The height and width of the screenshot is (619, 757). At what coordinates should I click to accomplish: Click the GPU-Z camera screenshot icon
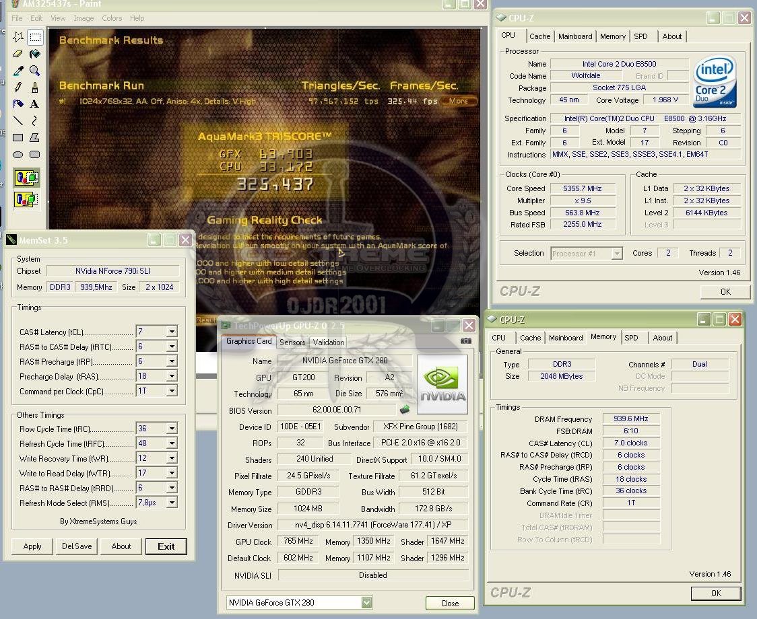pos(466,341)
